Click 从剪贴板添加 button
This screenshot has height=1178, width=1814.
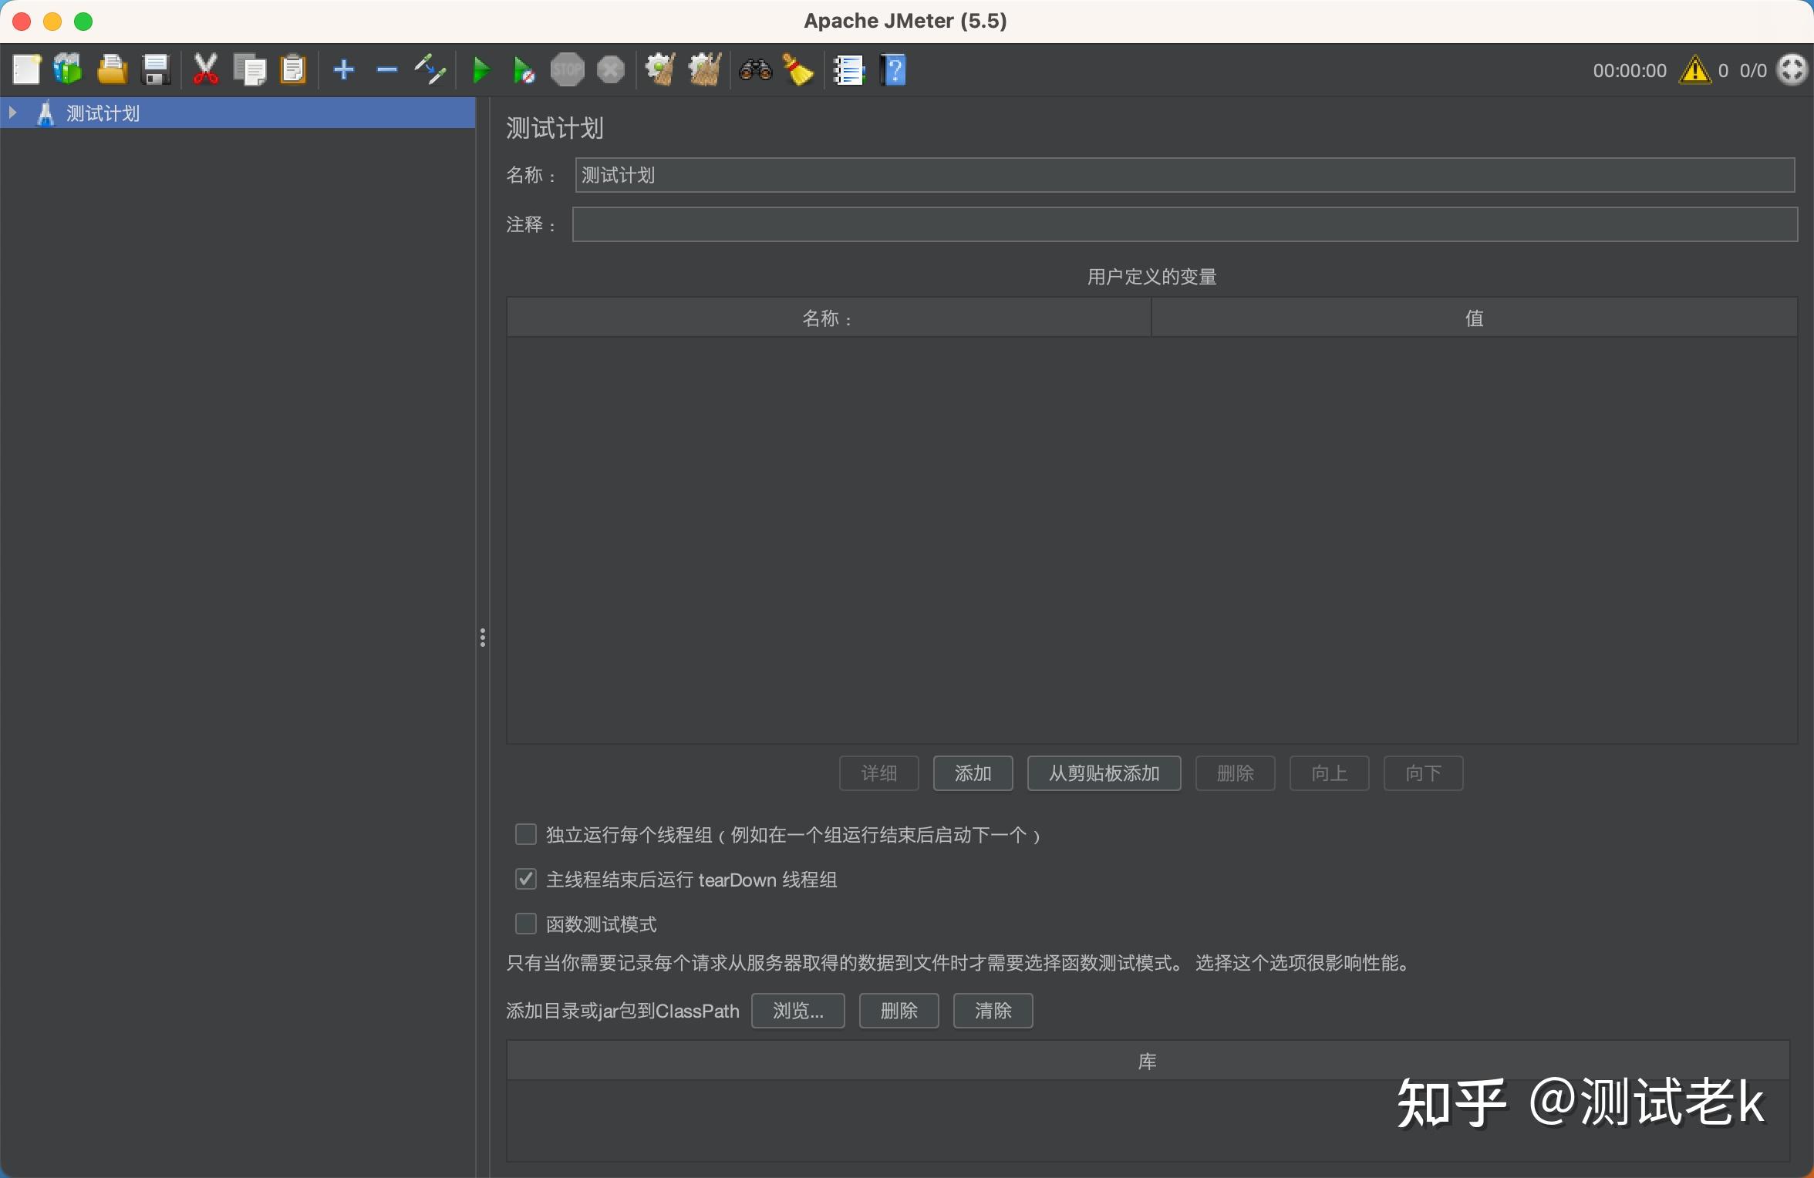pyautogui.click(x=1103, y=773)
